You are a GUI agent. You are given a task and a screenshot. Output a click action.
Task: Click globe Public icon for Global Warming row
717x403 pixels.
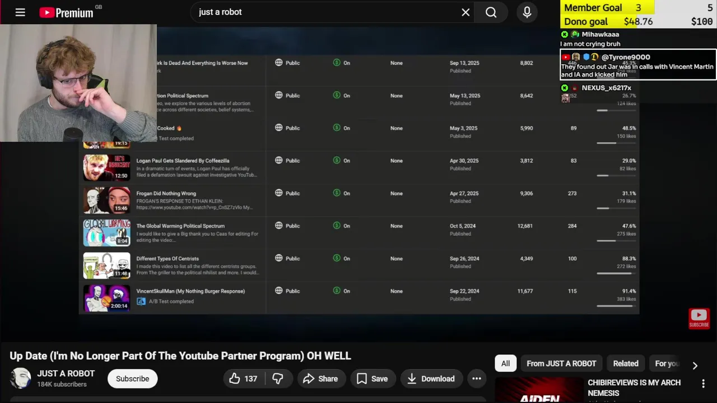(278, 226)
